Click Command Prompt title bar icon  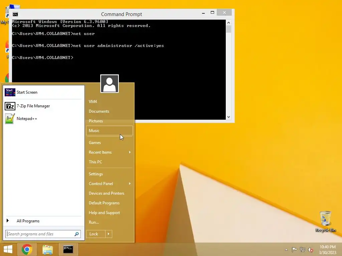15,14
